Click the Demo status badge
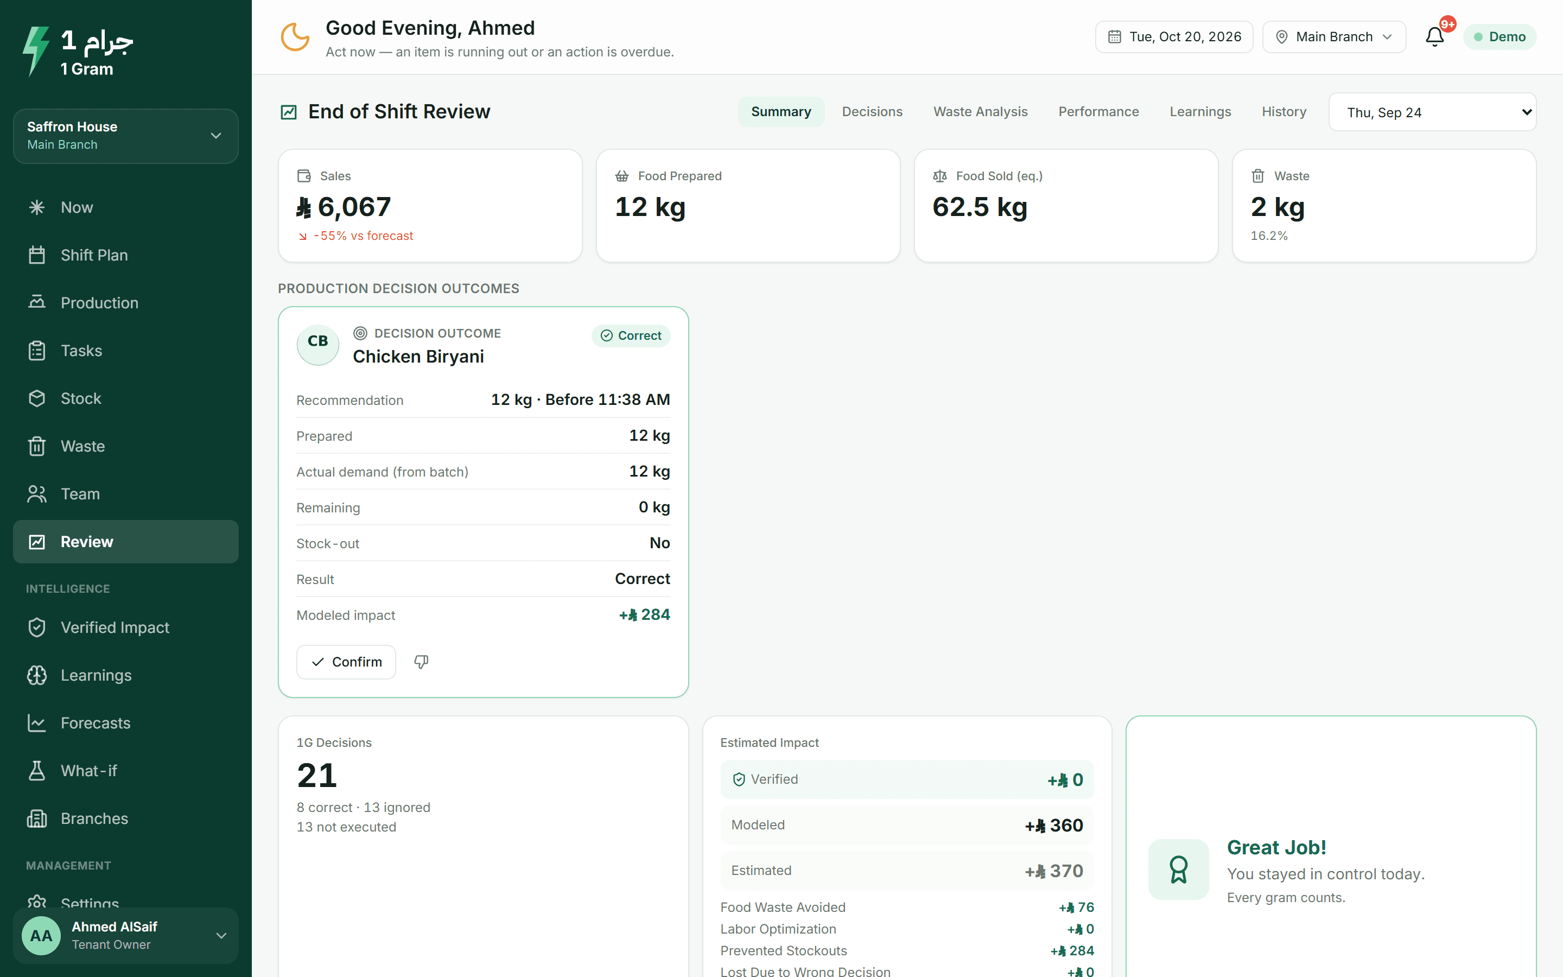The width and height of the screenshot is (1563, 977). click(x=1500, y=37)
